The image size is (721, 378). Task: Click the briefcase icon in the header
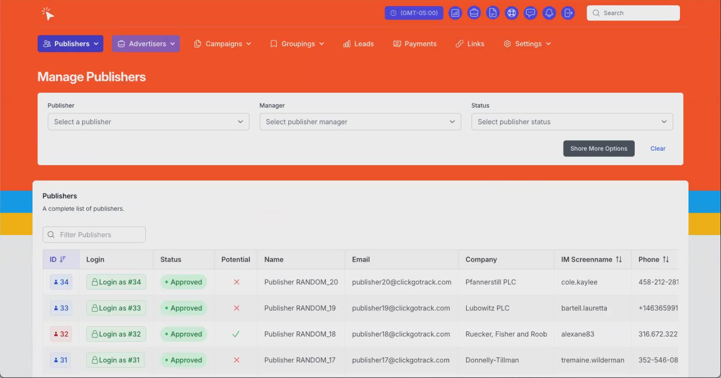click(x=474, y=13)
